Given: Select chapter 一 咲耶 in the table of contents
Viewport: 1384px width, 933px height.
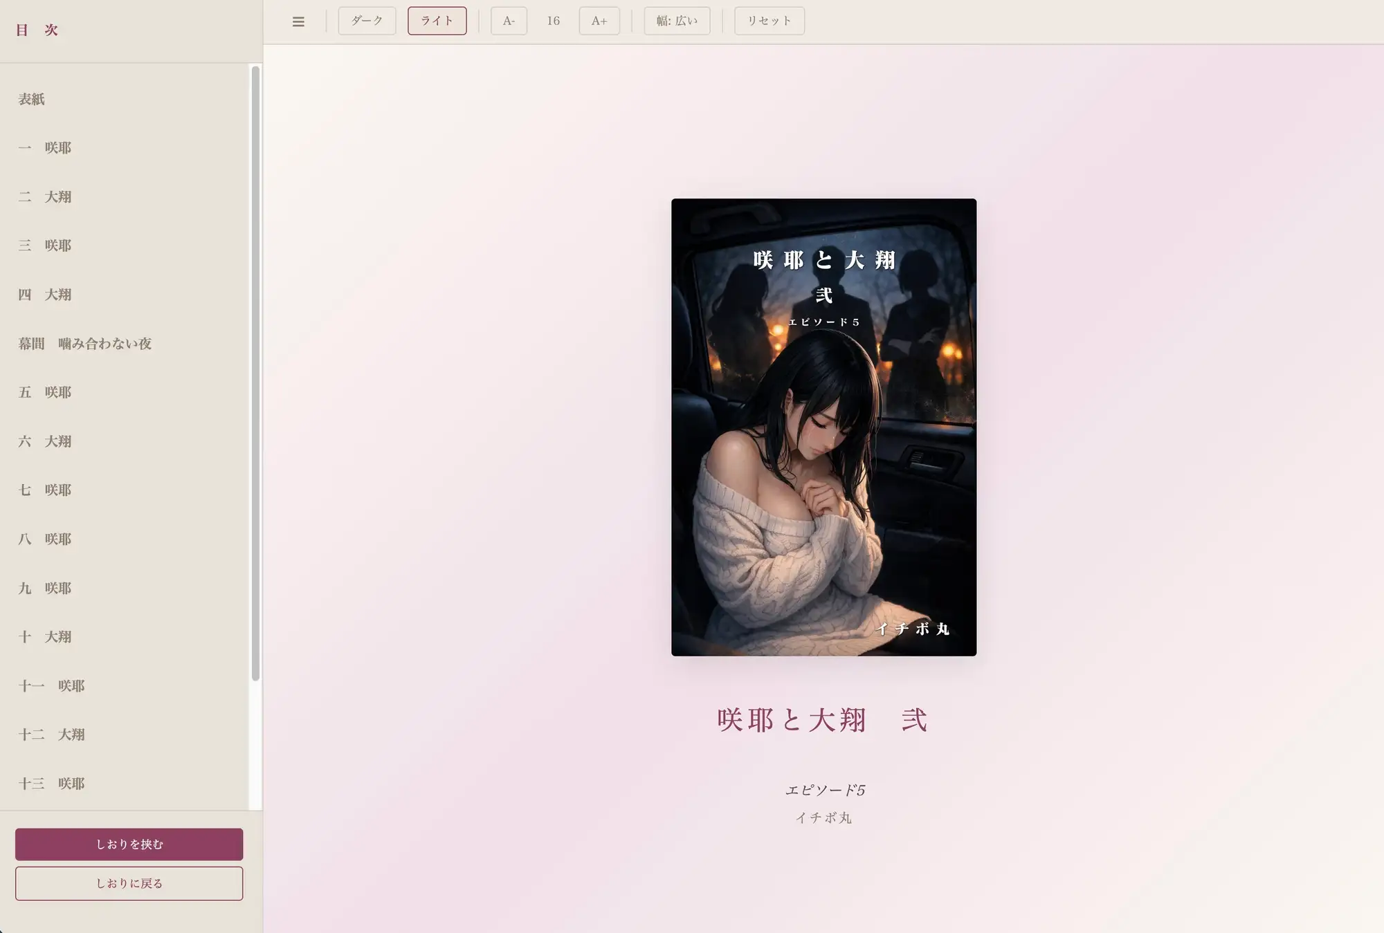Looking at the screenshot, I should 45,147.
